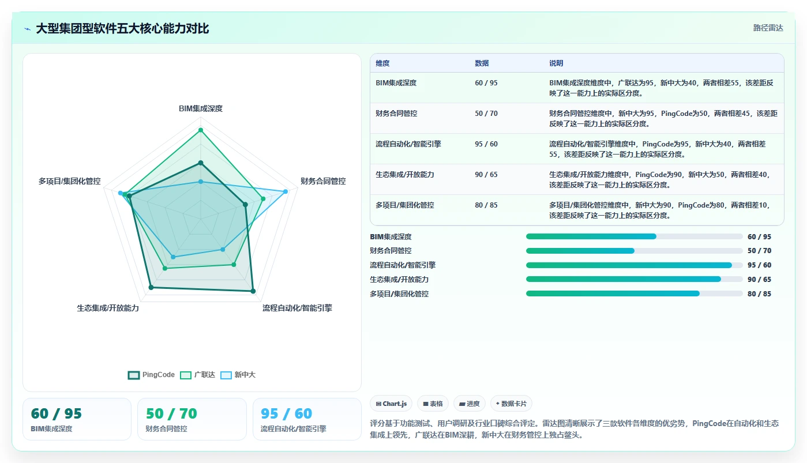Select the BIM集成深度 table row name
The height and width of the screenshot is (463, 807).
point(396,83)
